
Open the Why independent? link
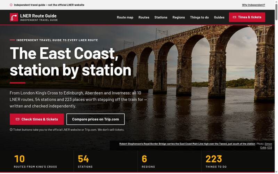(x=254, y=5)
